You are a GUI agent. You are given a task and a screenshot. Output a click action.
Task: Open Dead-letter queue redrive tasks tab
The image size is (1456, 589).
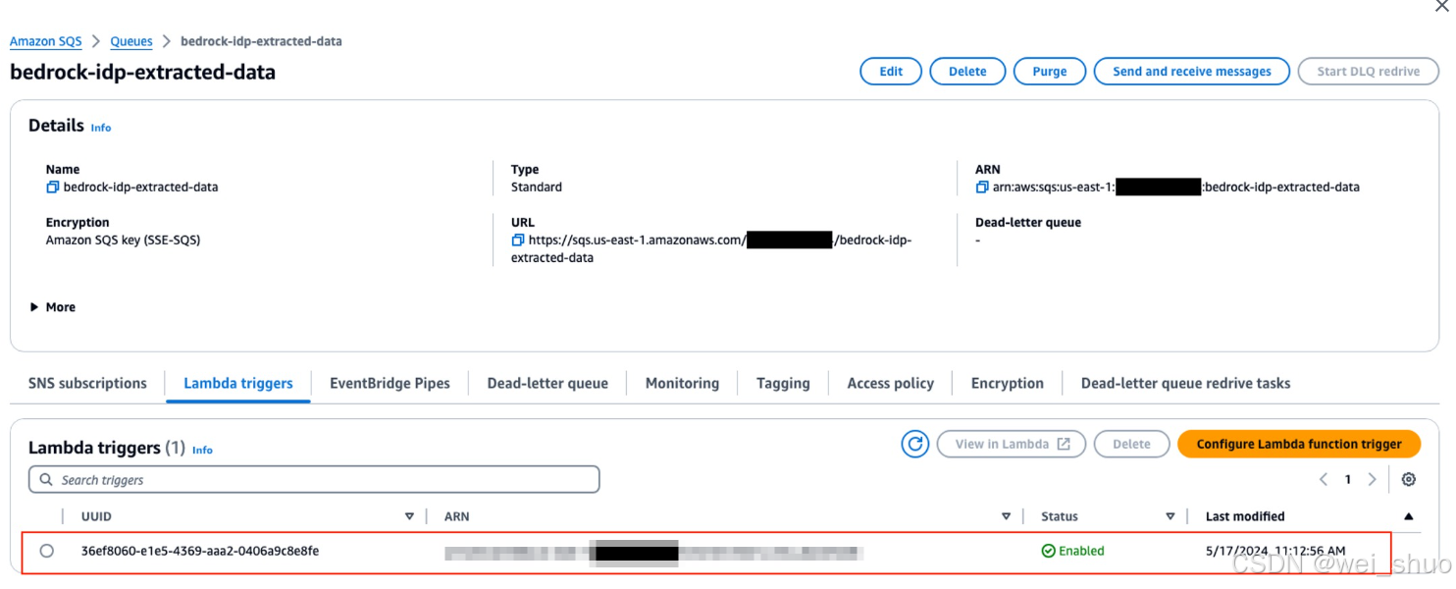point(1185,383)
